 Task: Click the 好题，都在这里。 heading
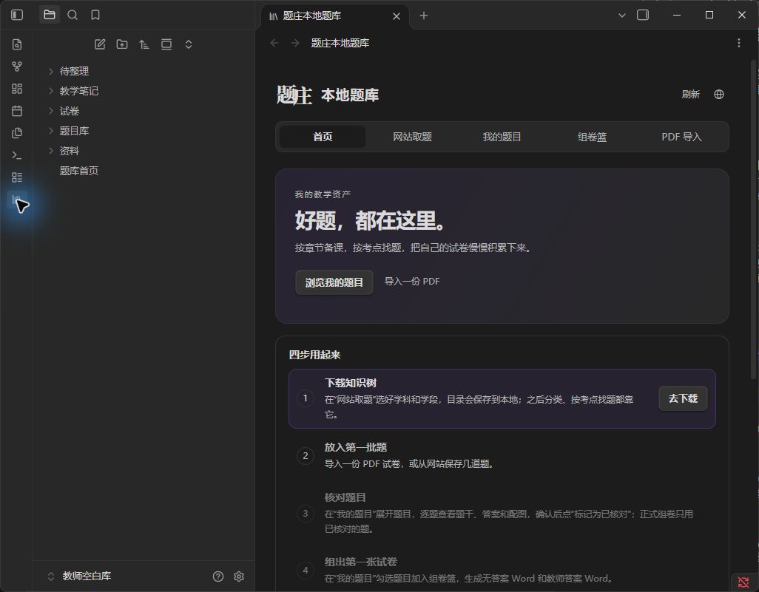point(371,220)
